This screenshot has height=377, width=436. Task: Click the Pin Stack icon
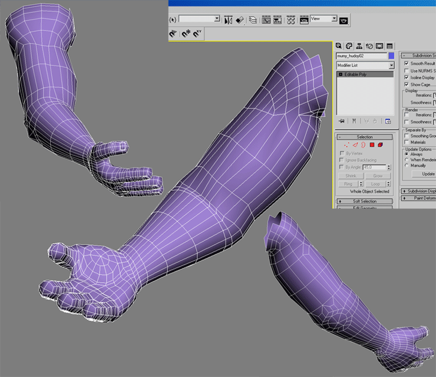pos(341,121)
